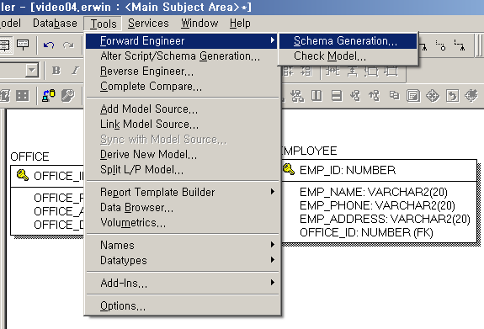
Task: Toggle Italic text formatting
Action: tap(75, 71)
